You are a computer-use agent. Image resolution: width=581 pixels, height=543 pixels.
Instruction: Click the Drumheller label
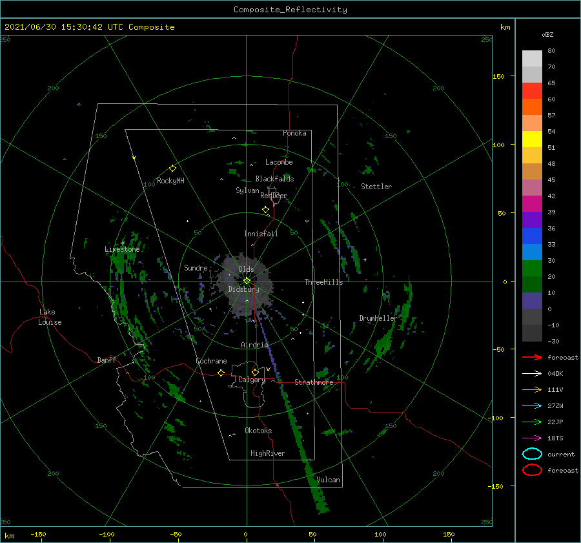point(378,318)
